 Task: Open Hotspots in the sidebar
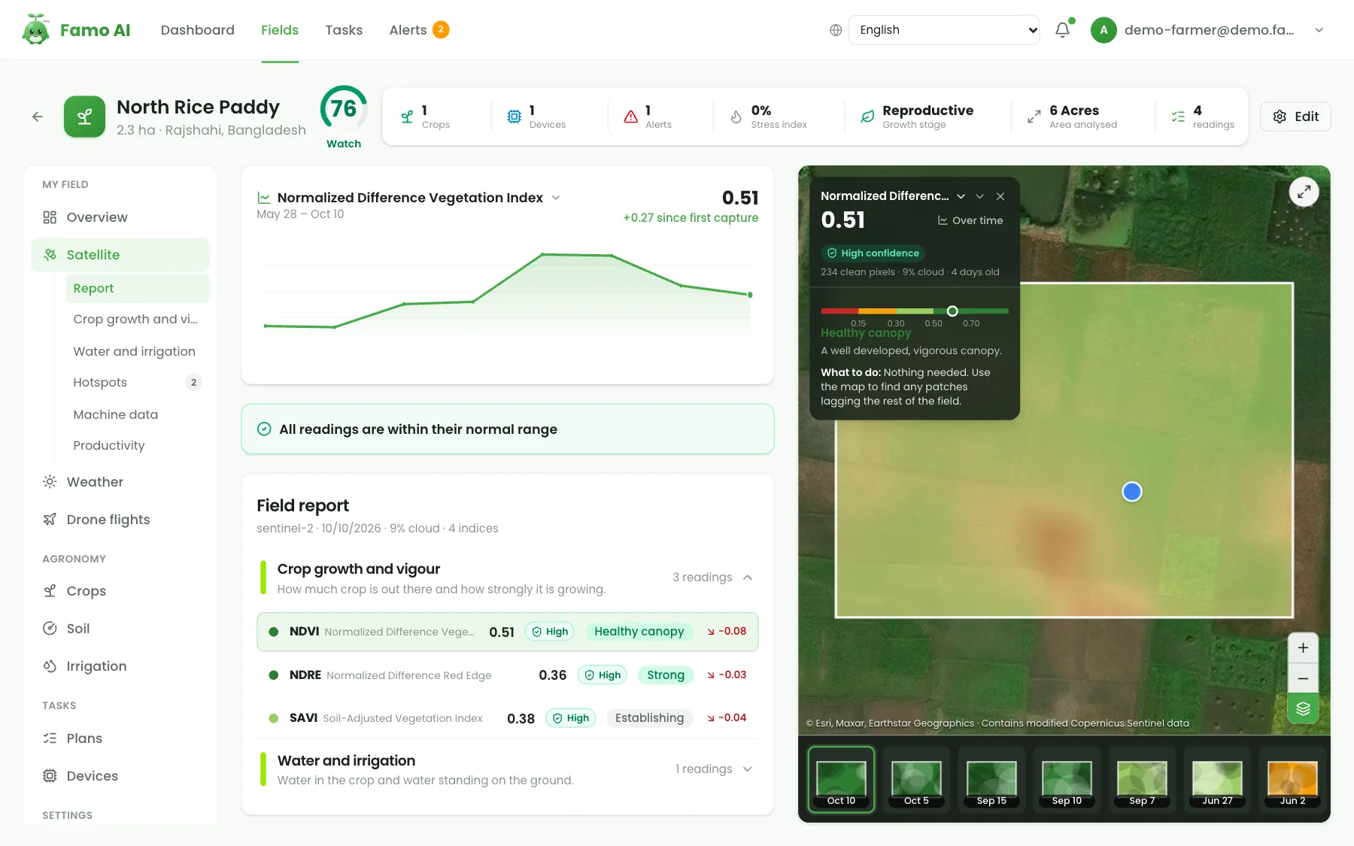(137, 383)
